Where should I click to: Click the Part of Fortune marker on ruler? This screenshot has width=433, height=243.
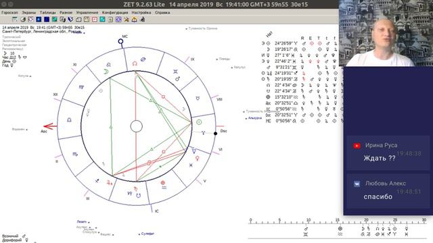[340, 229]
